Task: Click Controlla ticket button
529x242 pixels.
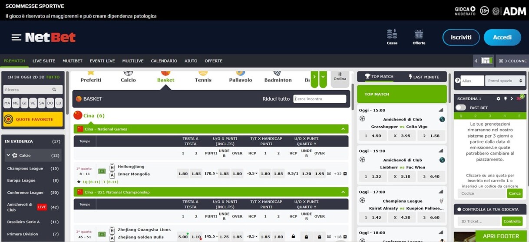Action: pyautogui.click(x=512, y=221)
